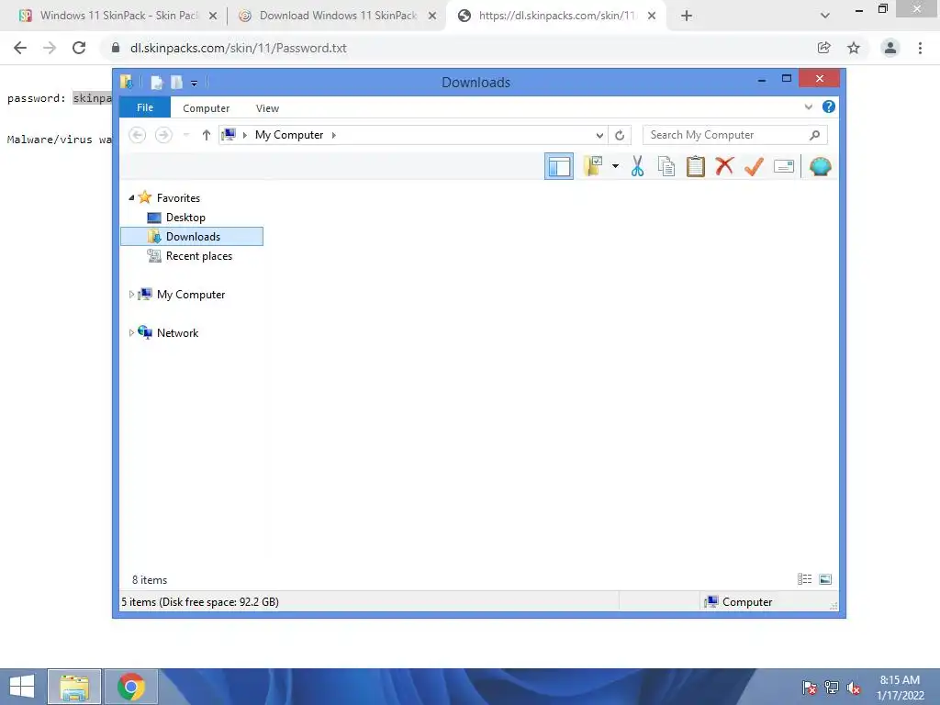
Task: Click the seashell icon in toolbar
Action: pos(820,166)
